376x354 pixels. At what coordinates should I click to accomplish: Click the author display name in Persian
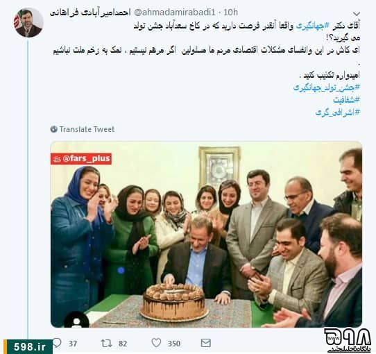pyautogui.click(x=90, y=12)
